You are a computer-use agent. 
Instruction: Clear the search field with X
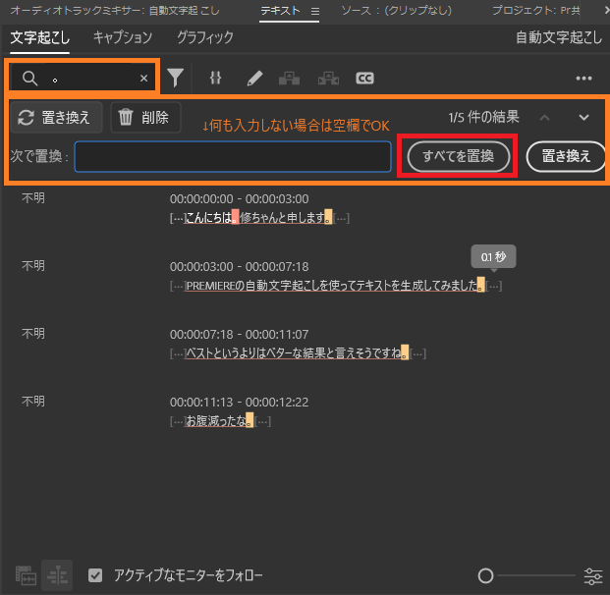143,79
